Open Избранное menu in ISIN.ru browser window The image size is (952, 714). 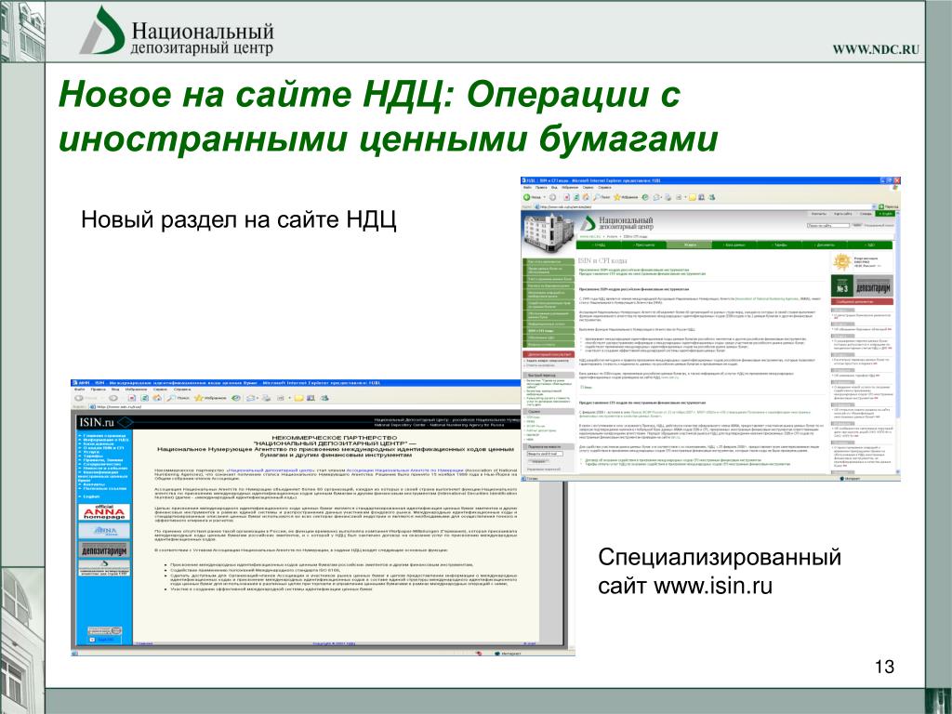coord(136,390)
